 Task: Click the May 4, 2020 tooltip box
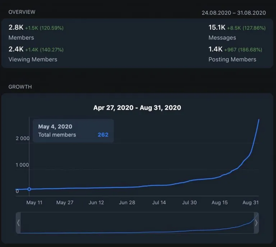[x=73, y=131]
